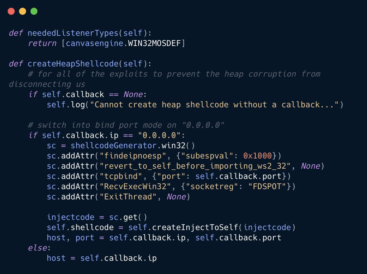The height and width of the screenshot is (274, 367).
Task: Click None after "ExitThread"
Action: (x=176, y=197)
